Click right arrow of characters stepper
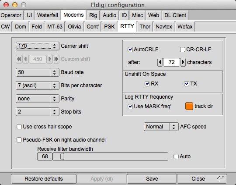Viewport: 236px width, 185px height. click(x=183, y=62)
